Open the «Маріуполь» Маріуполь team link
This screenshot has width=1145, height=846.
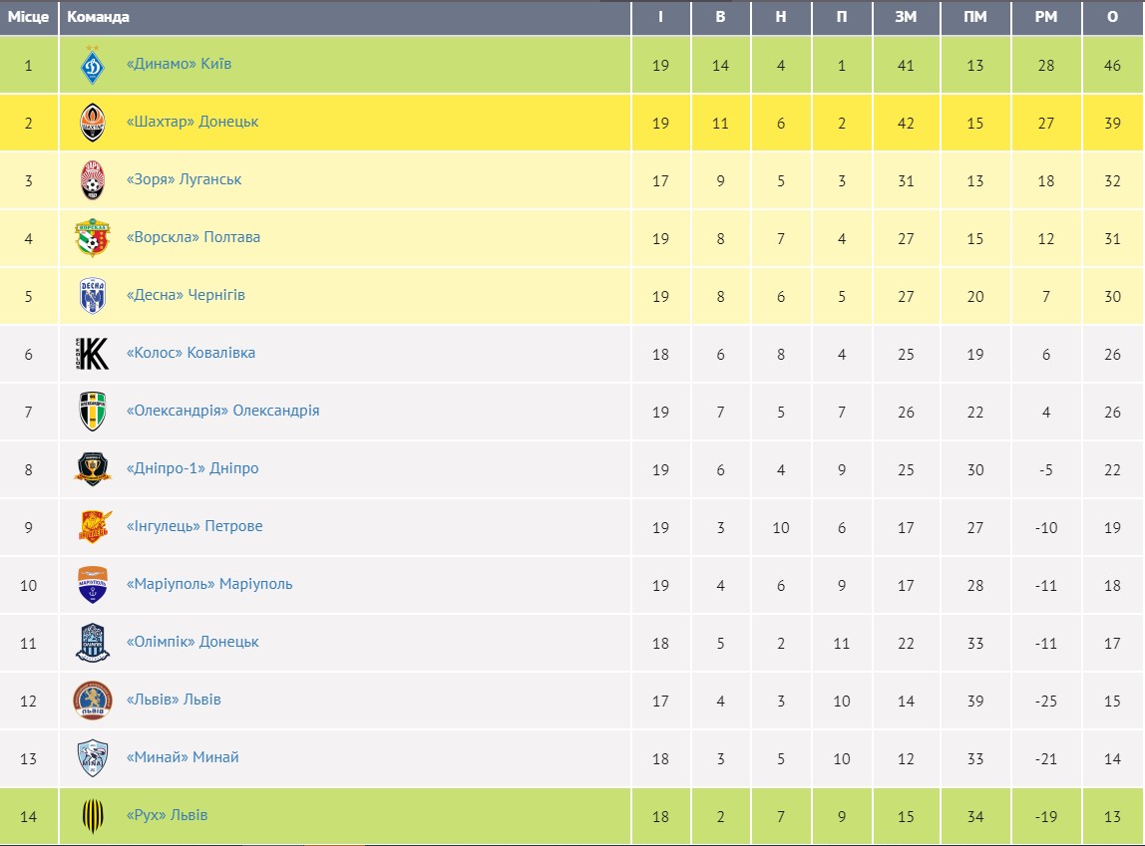point(209,584)
